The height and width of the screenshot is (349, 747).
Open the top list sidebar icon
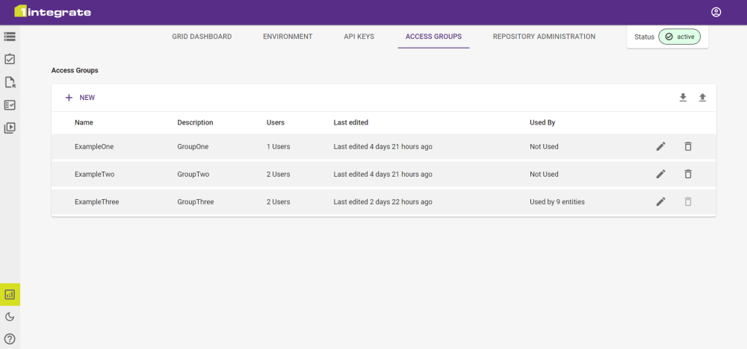10,36
